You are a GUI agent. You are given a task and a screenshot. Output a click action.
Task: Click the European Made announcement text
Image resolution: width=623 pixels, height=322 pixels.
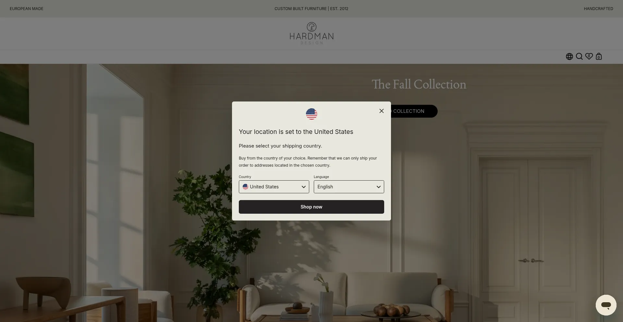[x=27, y=9]
